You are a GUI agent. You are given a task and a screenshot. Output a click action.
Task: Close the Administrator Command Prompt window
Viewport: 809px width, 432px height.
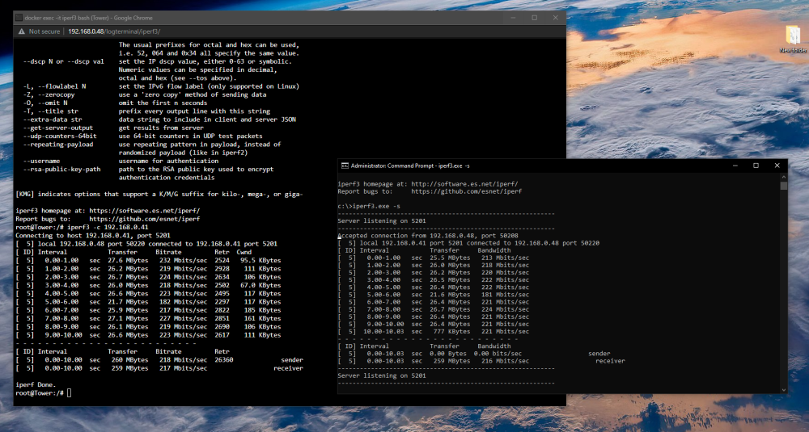coord(777,166)
